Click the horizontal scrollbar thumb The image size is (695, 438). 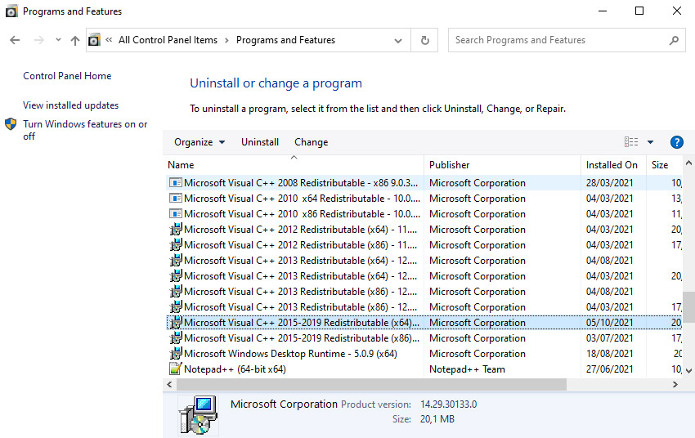371,384
